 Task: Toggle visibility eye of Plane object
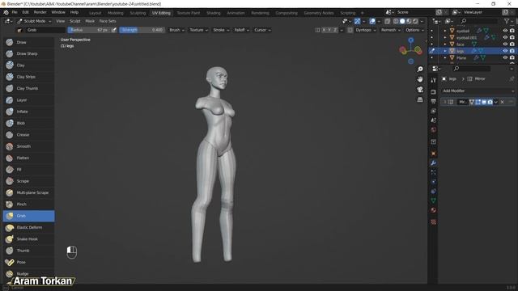pos(505,57)
